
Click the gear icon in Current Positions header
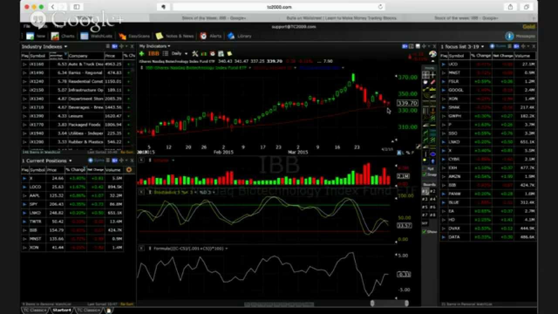[129, 170]
